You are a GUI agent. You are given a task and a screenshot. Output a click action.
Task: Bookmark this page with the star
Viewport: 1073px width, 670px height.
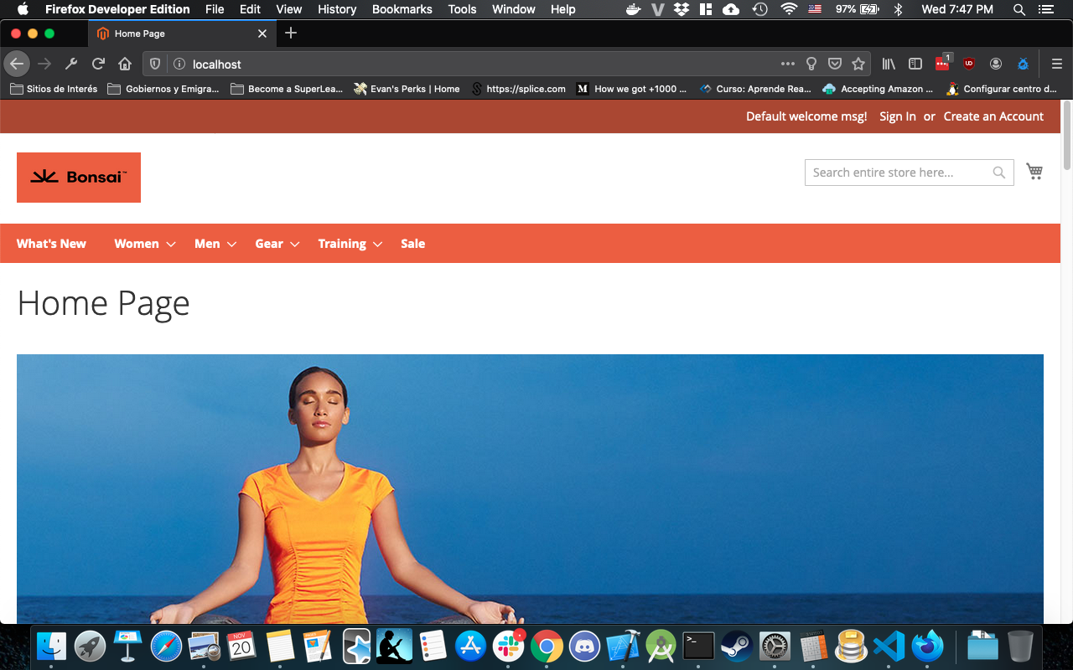click(x=858, y=64)
